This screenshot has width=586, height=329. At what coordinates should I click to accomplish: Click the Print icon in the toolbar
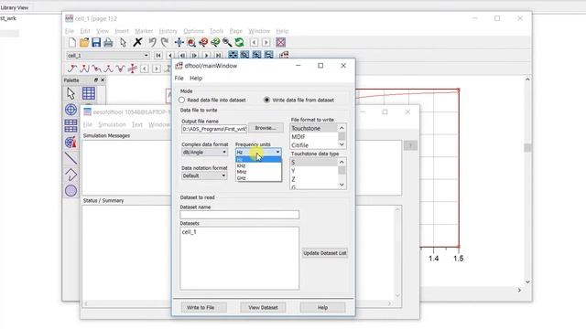pos(108,43)
